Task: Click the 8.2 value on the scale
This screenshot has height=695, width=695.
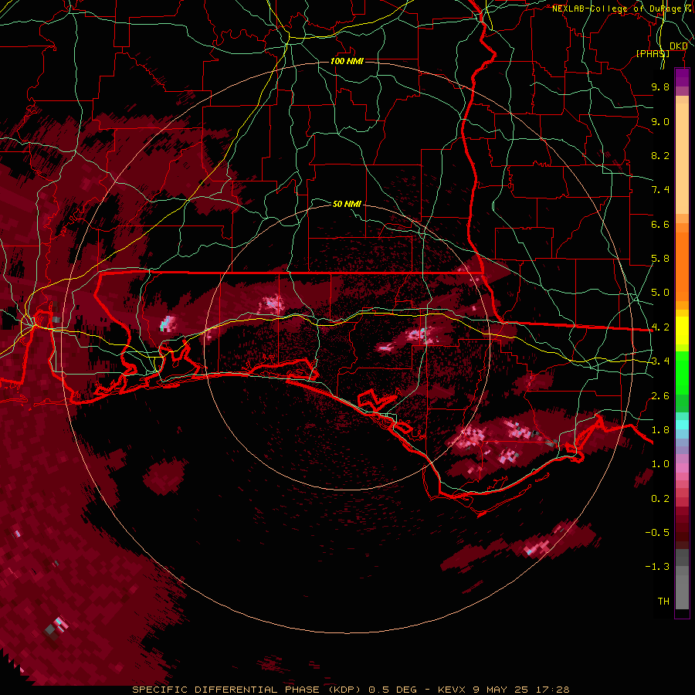Action: coord(660,155)
